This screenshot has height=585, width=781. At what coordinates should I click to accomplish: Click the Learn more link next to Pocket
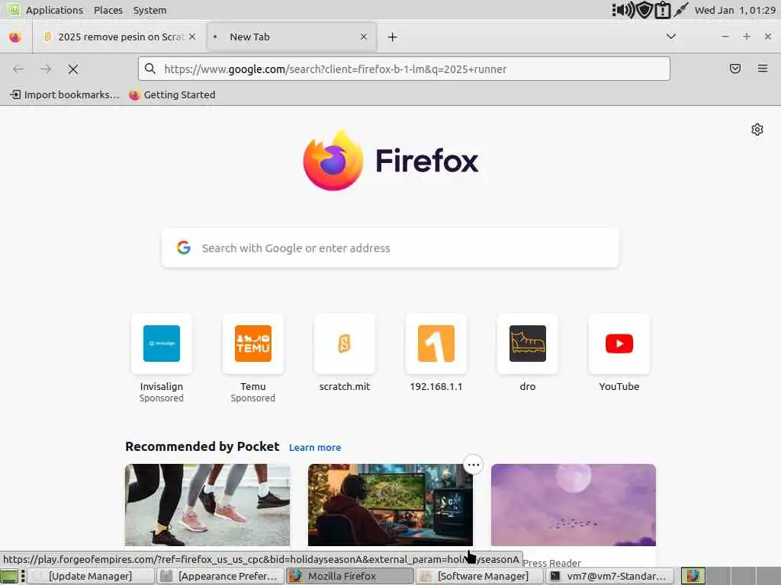(x=315, y=447)
